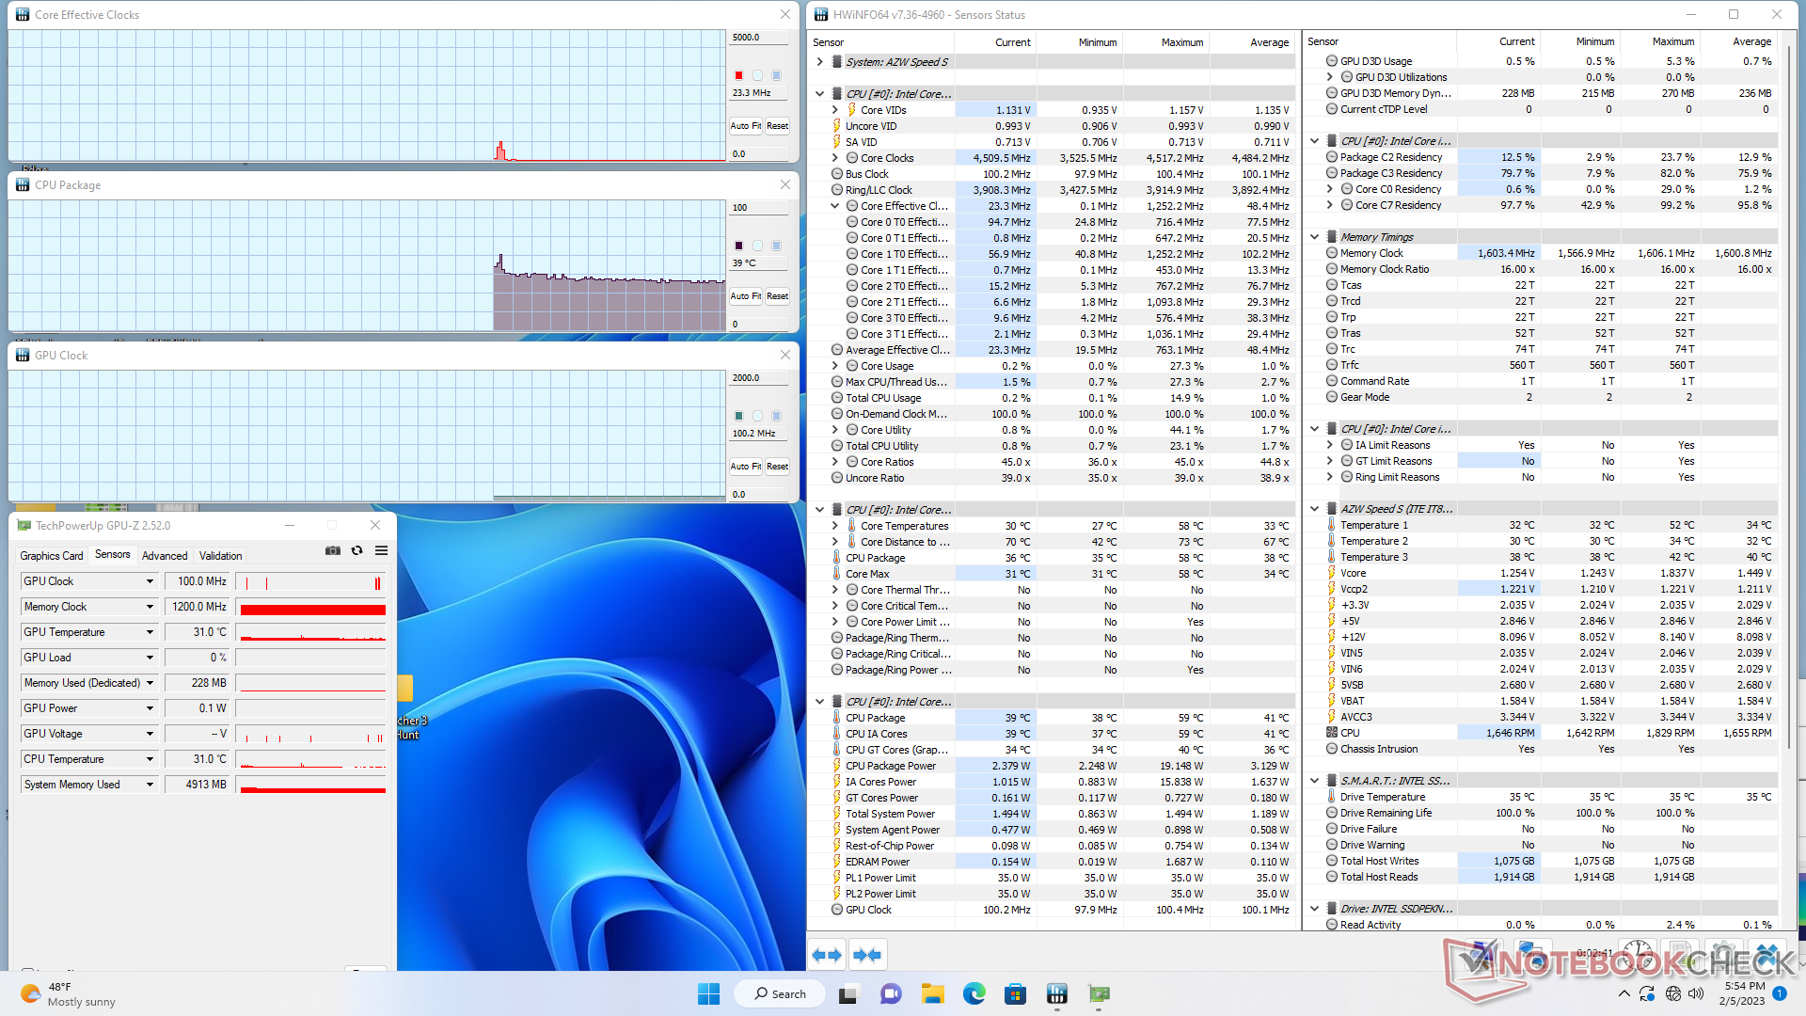Expand the Core Ratios row
This screenshot has width=1806, height=1016.
click(x=835, y=462)
